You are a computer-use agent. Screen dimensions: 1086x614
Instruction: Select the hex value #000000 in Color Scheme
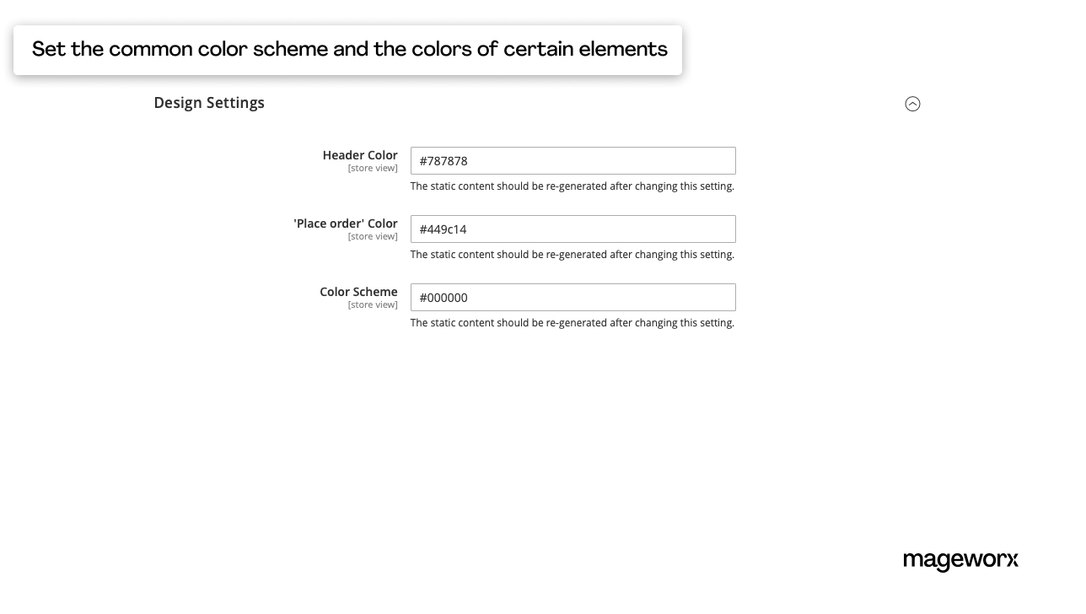coord(442,298)
